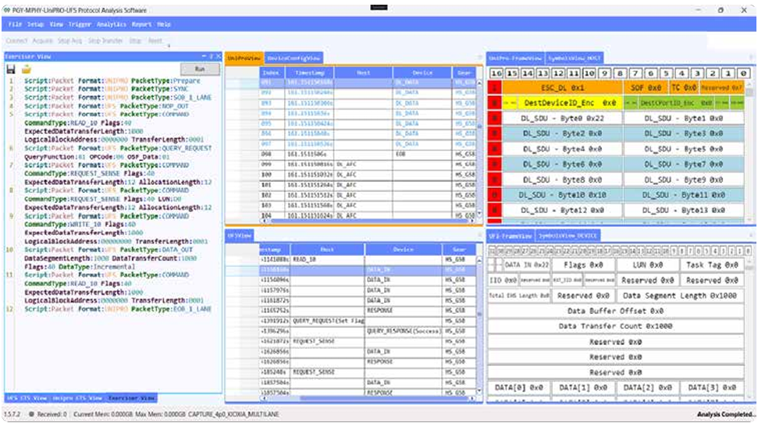The image size is (758, 423).
Task: Open the Analytics menu
Action: point(111,24)
